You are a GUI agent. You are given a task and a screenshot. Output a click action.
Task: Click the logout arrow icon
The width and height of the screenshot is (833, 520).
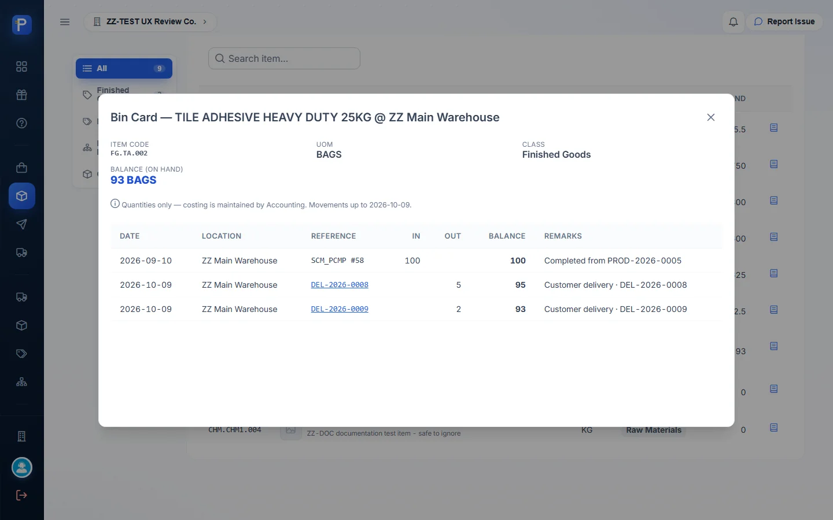click(21, 495)
